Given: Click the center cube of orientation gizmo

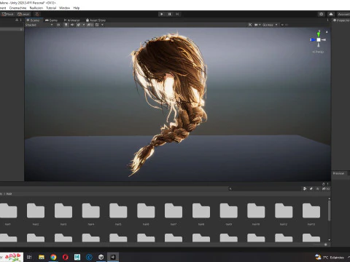Looking at the screenshot, I should click(x=319, y=39).
